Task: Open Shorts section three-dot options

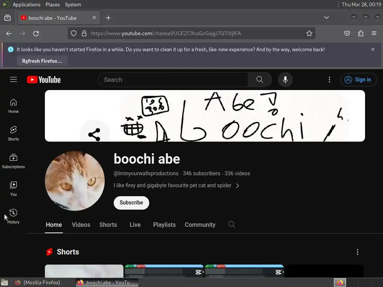Action: 357,252
